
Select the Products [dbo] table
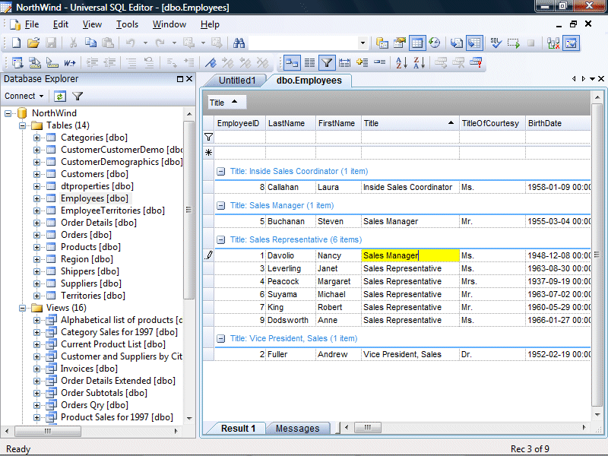pos(90,247)
